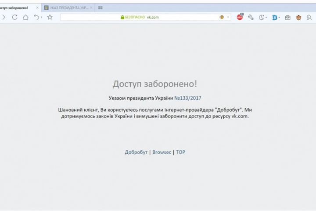Close the УКАЗ ПРЕЗИДЕНТА УКР tab

click(91, 8)
